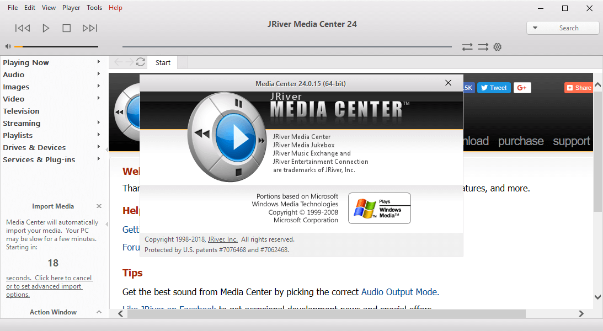Expand the Playing Now arrow
Screen dimensions: 603x331
[98, 61]
